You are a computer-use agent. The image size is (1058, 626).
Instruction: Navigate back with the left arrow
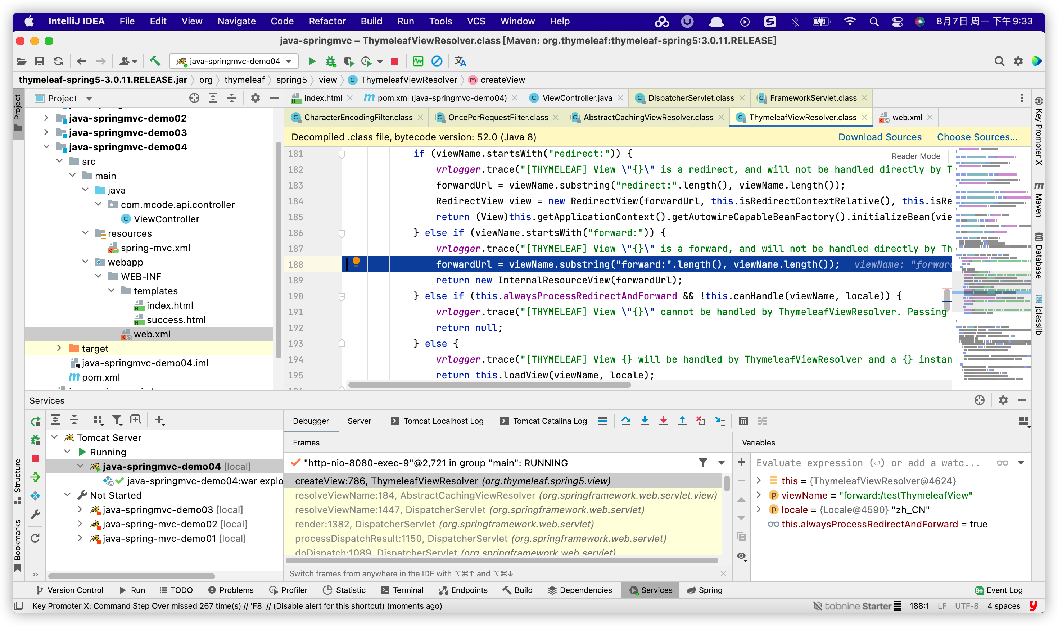[82, 61]
